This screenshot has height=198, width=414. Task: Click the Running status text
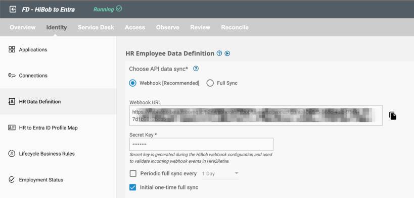[x=104, y=10]
